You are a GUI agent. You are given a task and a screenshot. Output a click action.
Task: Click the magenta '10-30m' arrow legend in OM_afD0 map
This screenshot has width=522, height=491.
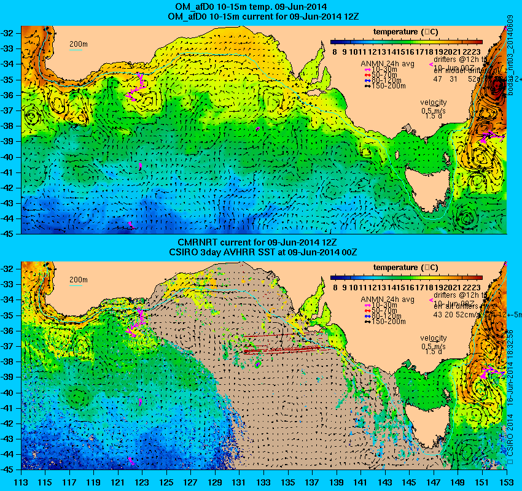click(x=381, y=69)
